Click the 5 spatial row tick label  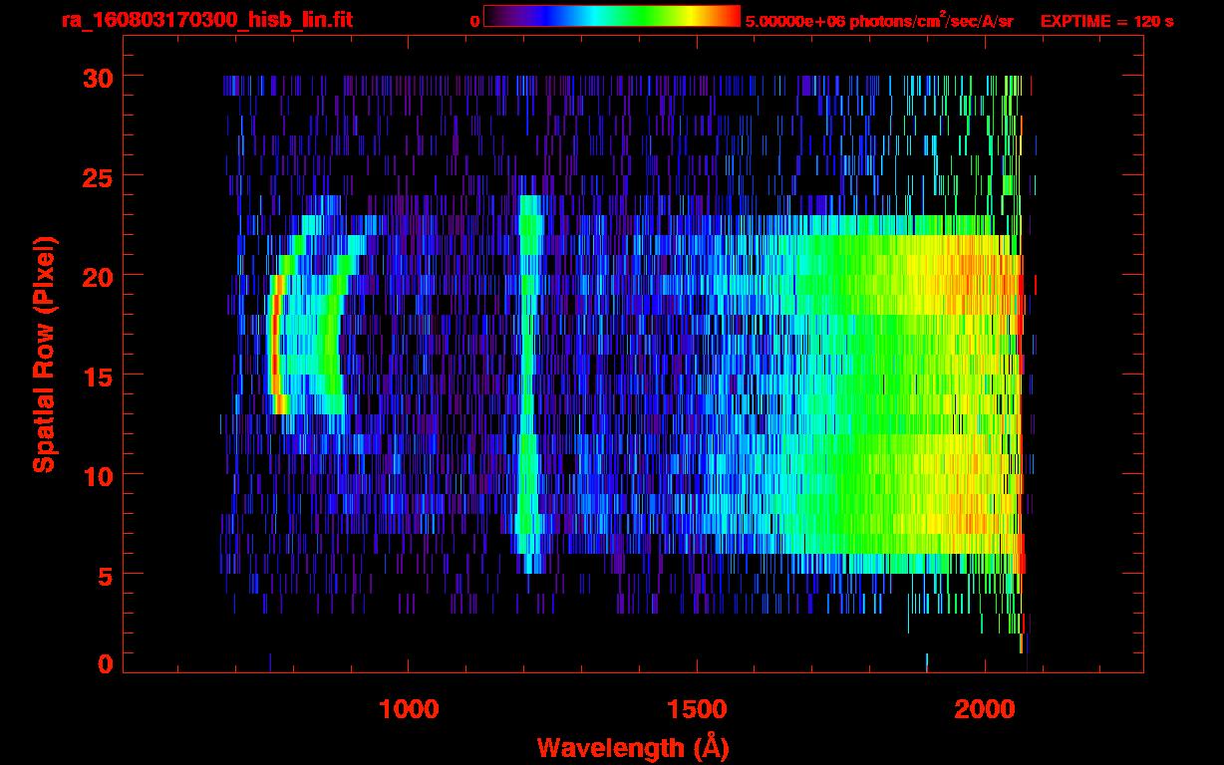click(x=105, y=575)
